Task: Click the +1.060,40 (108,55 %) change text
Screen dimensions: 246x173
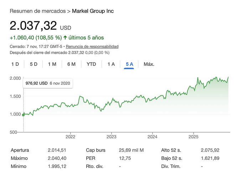Action: (x=36, y=38)
